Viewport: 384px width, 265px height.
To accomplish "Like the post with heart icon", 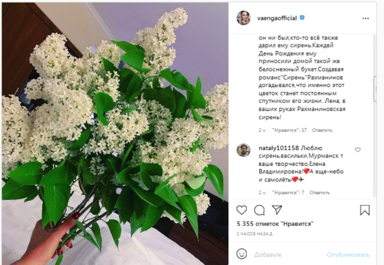I will point(241,210).
